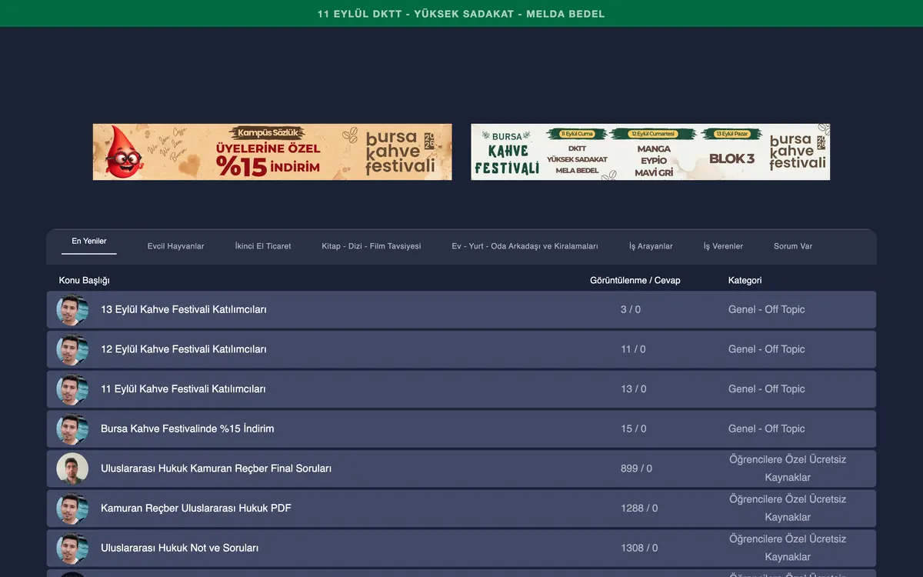The height and width of the screenshot is (577, 923).
Task: Click the 1308 / 0 view count
Action: [x=639, y=548]
